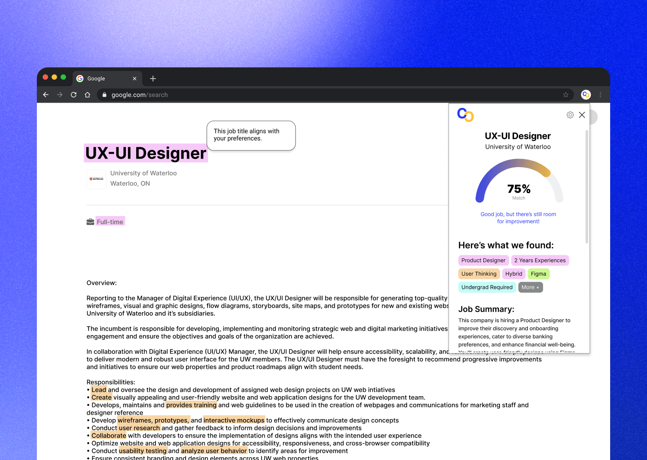
Task: Click University of Waterloo in the panel
Action: tap(518, 147)
